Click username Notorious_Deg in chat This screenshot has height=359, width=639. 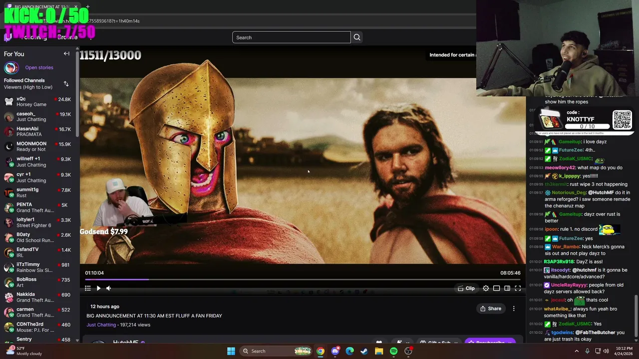pos(569,192)
